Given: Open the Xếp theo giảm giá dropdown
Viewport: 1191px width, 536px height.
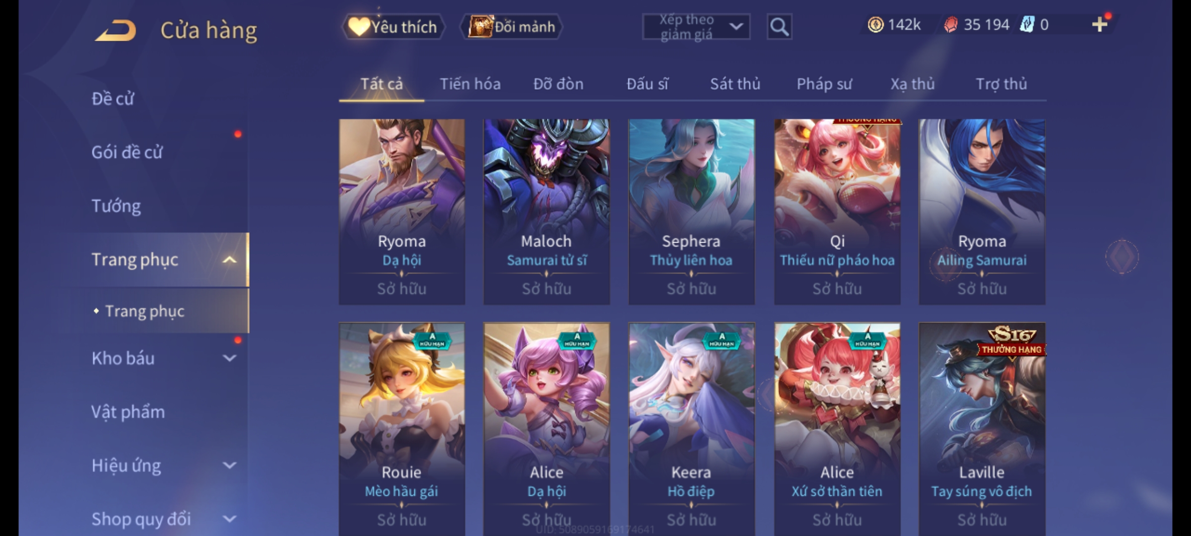Looking at the screenshot, I should [x=696, y=27].
